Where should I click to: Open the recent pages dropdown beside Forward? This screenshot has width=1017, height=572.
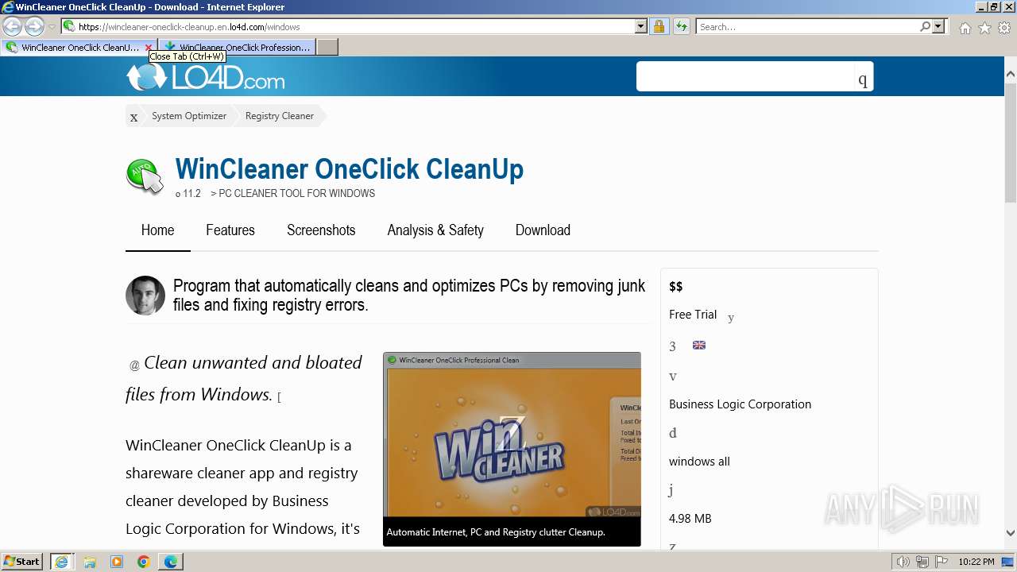click(x=52, y=27)
